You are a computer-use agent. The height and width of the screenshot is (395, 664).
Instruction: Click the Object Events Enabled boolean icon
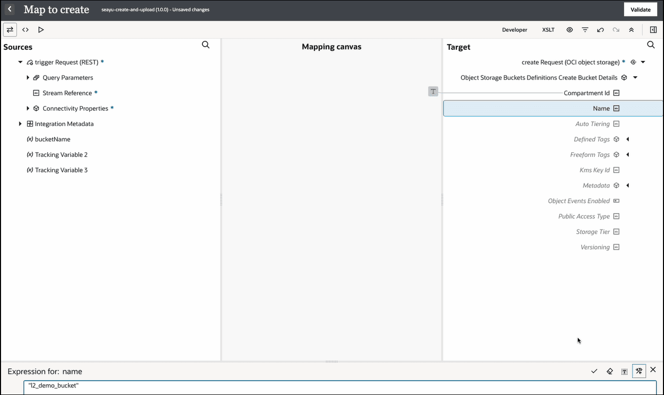click(x=617, y=201)
